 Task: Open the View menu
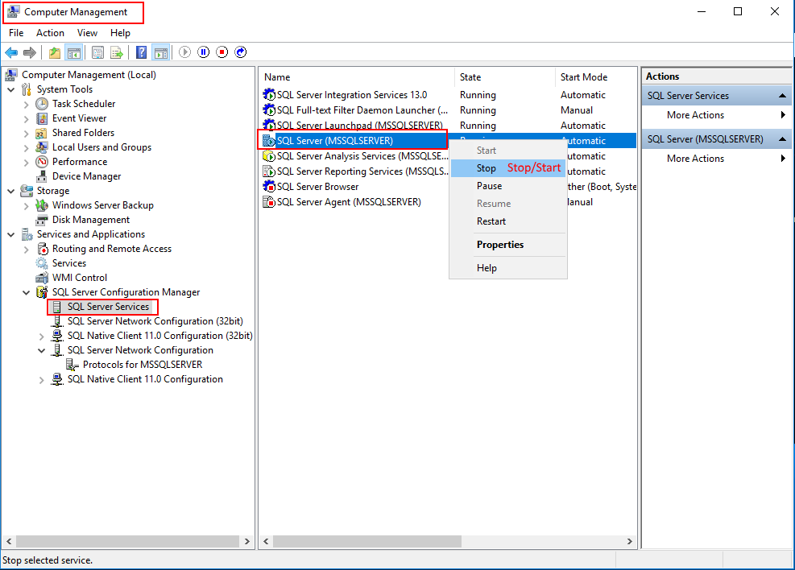87,33
